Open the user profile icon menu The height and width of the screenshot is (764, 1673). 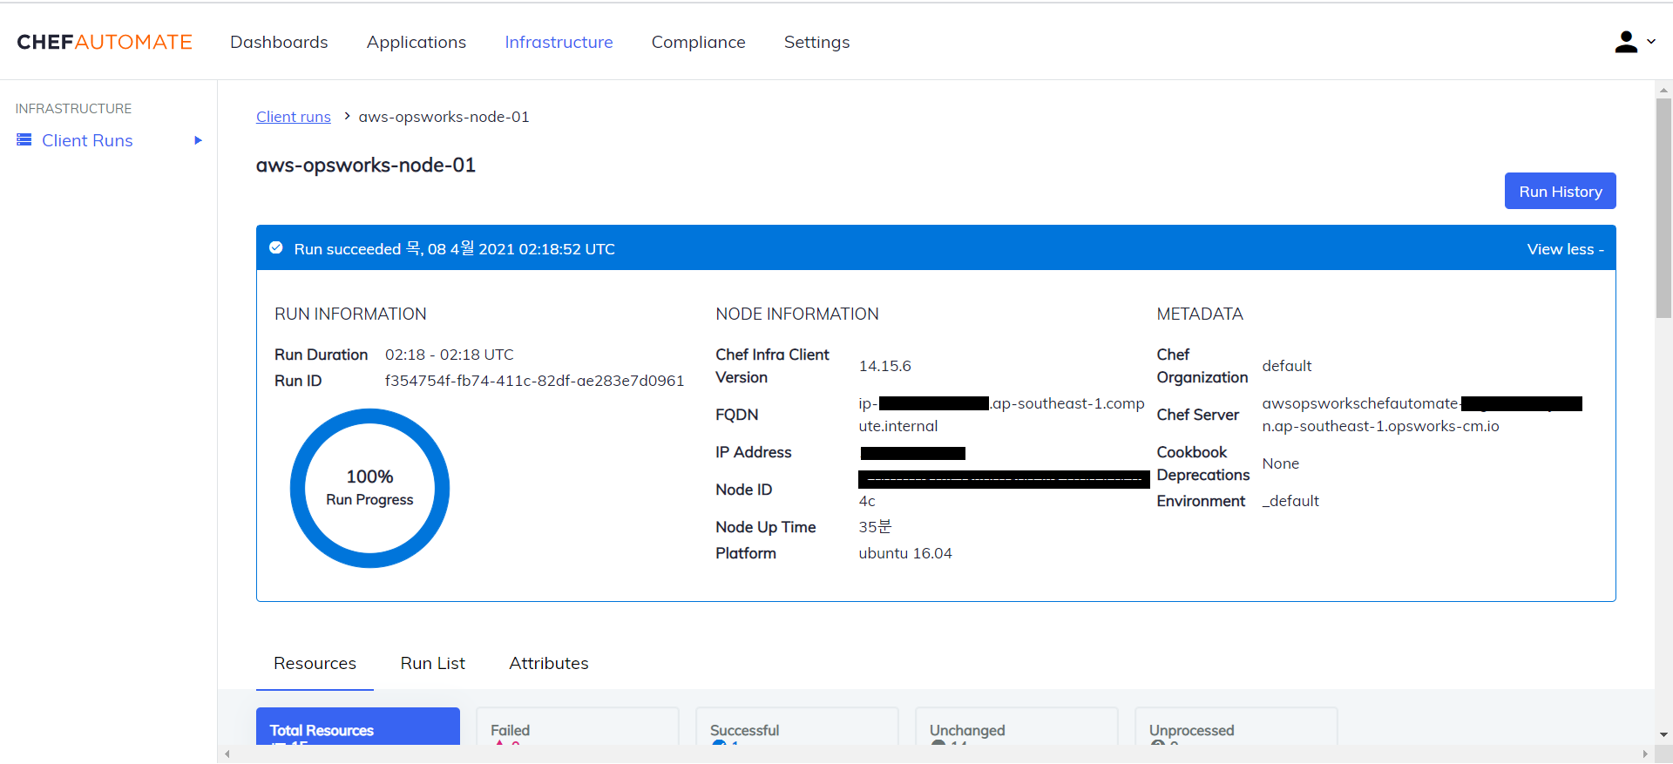point(1626,42)
